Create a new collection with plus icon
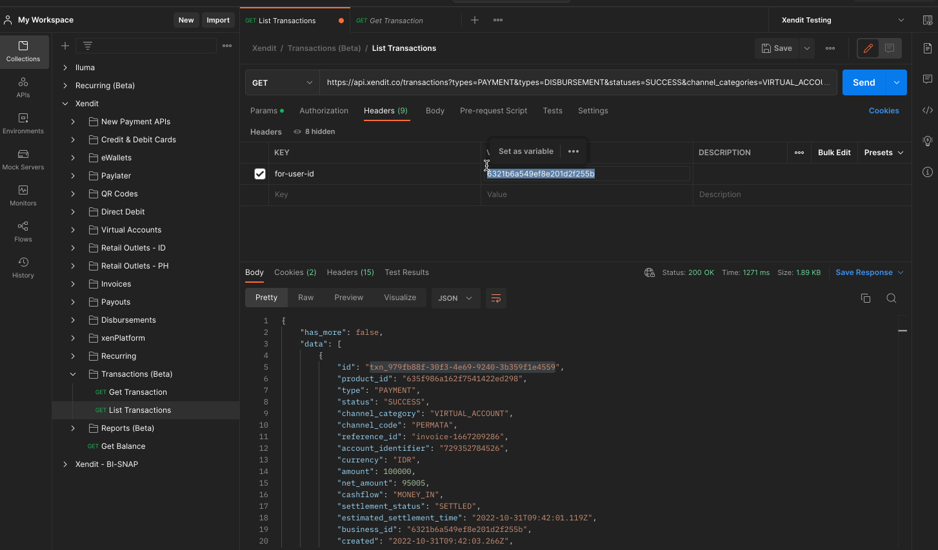The width and height of the screenshot is (938, 550). pyautogui.click(x=65, y=46)
